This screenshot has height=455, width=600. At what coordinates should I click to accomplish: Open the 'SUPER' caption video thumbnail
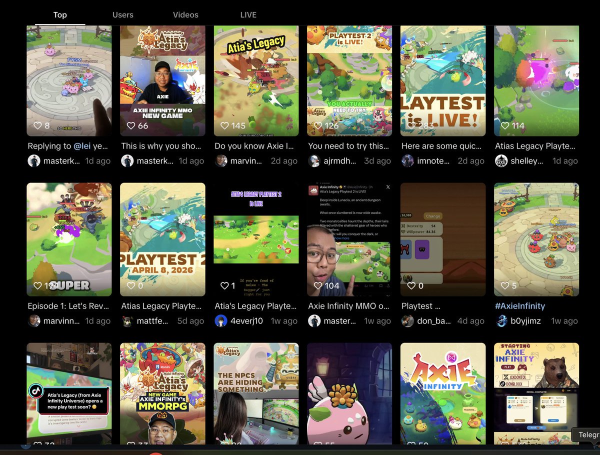[69, 239]
